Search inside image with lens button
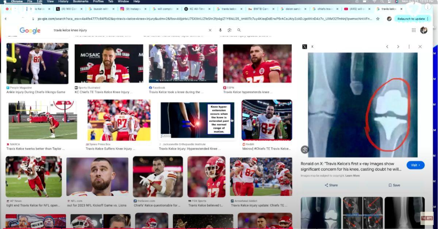 [x=305, y=150]
